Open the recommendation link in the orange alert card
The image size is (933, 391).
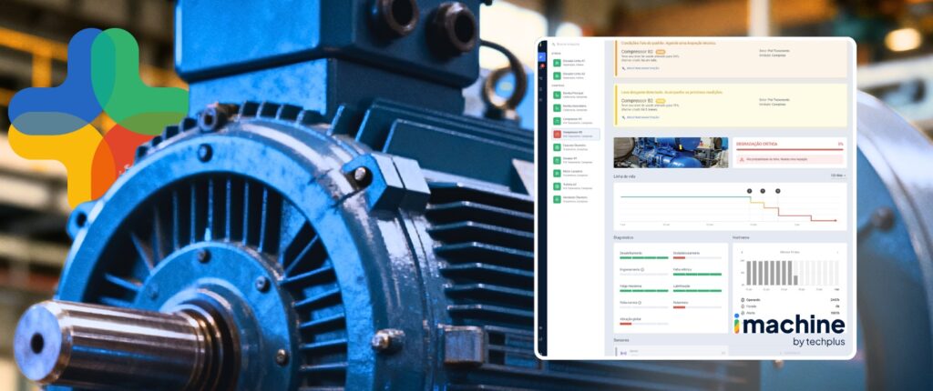(x=641, y=67)
